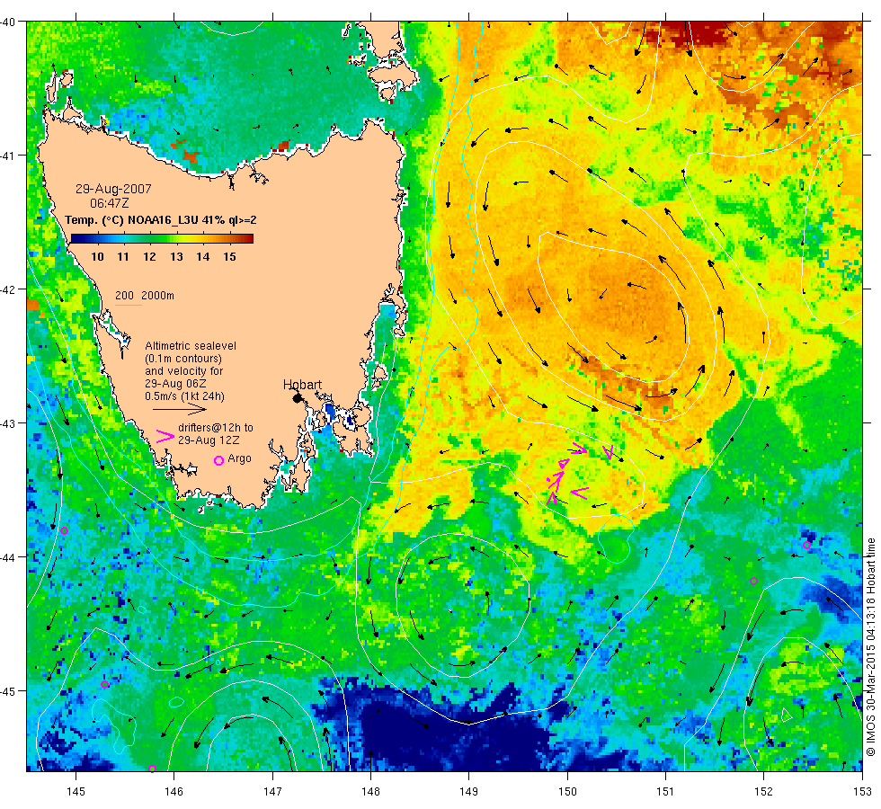Click the magenta Argo legend circle

coord(219,460)
